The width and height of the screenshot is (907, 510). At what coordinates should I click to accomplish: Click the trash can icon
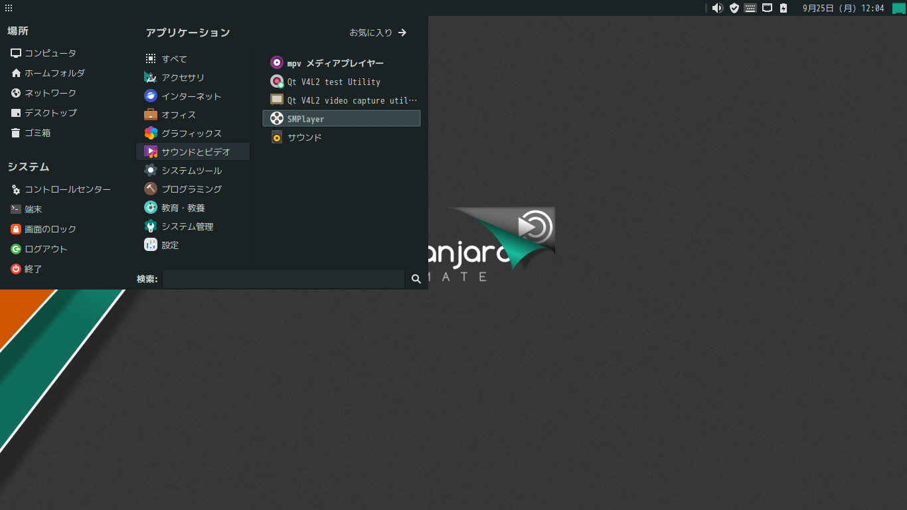[16, 133]
